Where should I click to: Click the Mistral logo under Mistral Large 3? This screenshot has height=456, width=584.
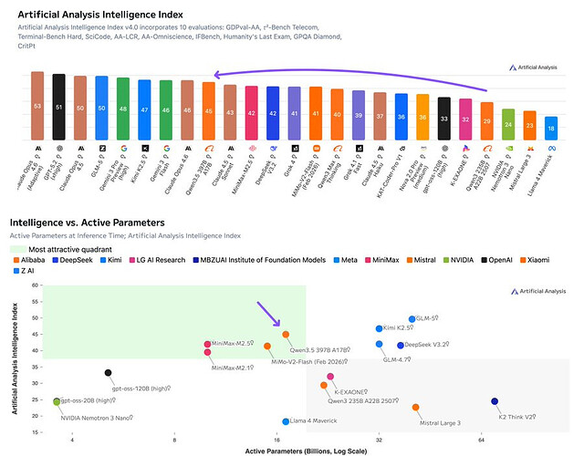pyautogui.click(x=530, y=149)
